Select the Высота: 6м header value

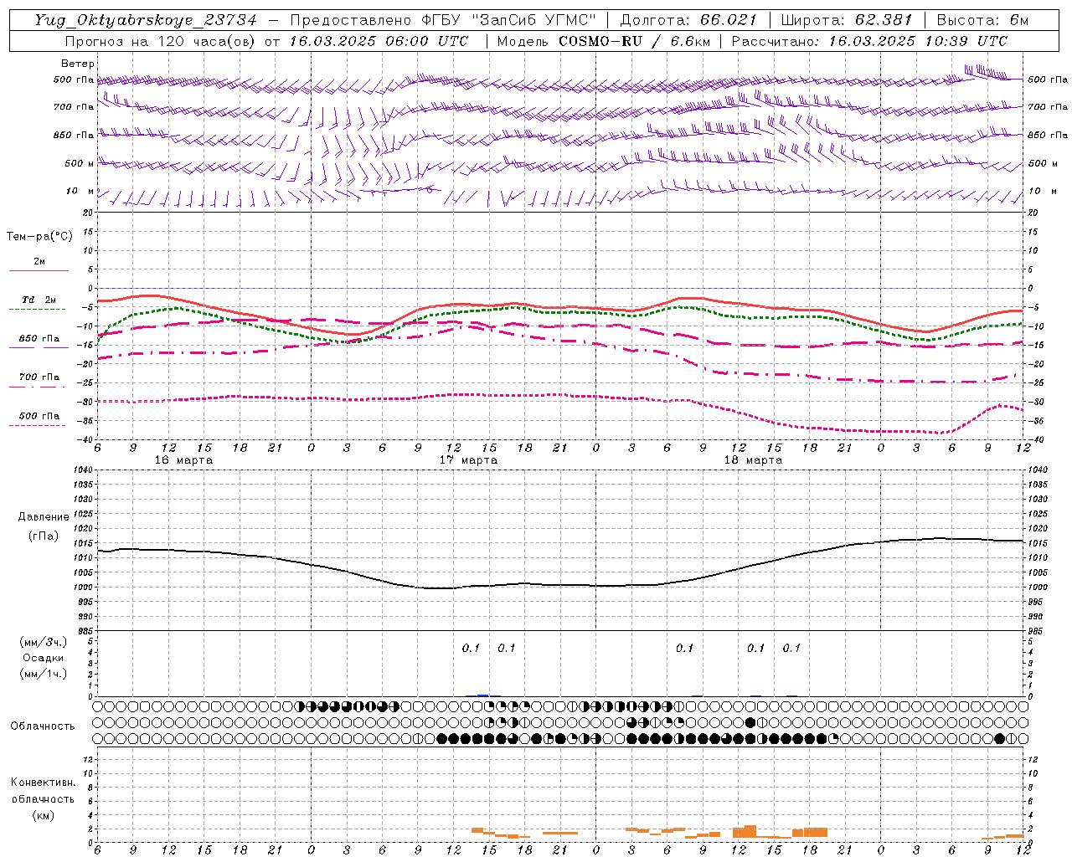(982, 20)
